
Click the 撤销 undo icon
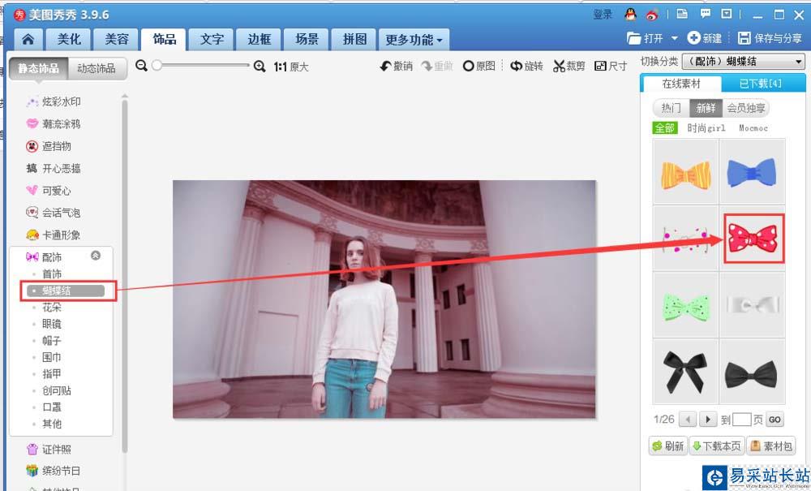click(385, 67)
